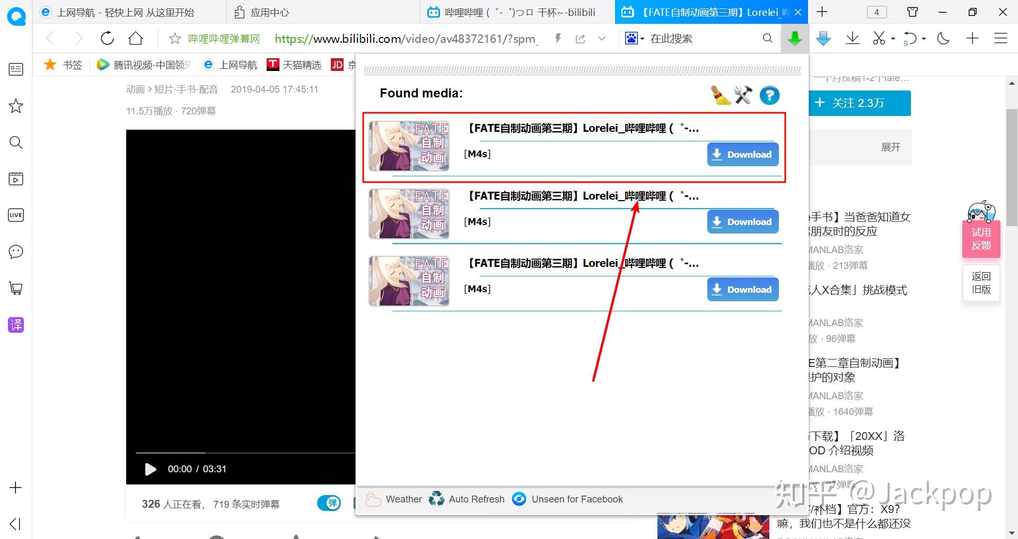1018x539 pixels.
Task: Click the third media item thumbnail
Action: [x=409, y=281]
